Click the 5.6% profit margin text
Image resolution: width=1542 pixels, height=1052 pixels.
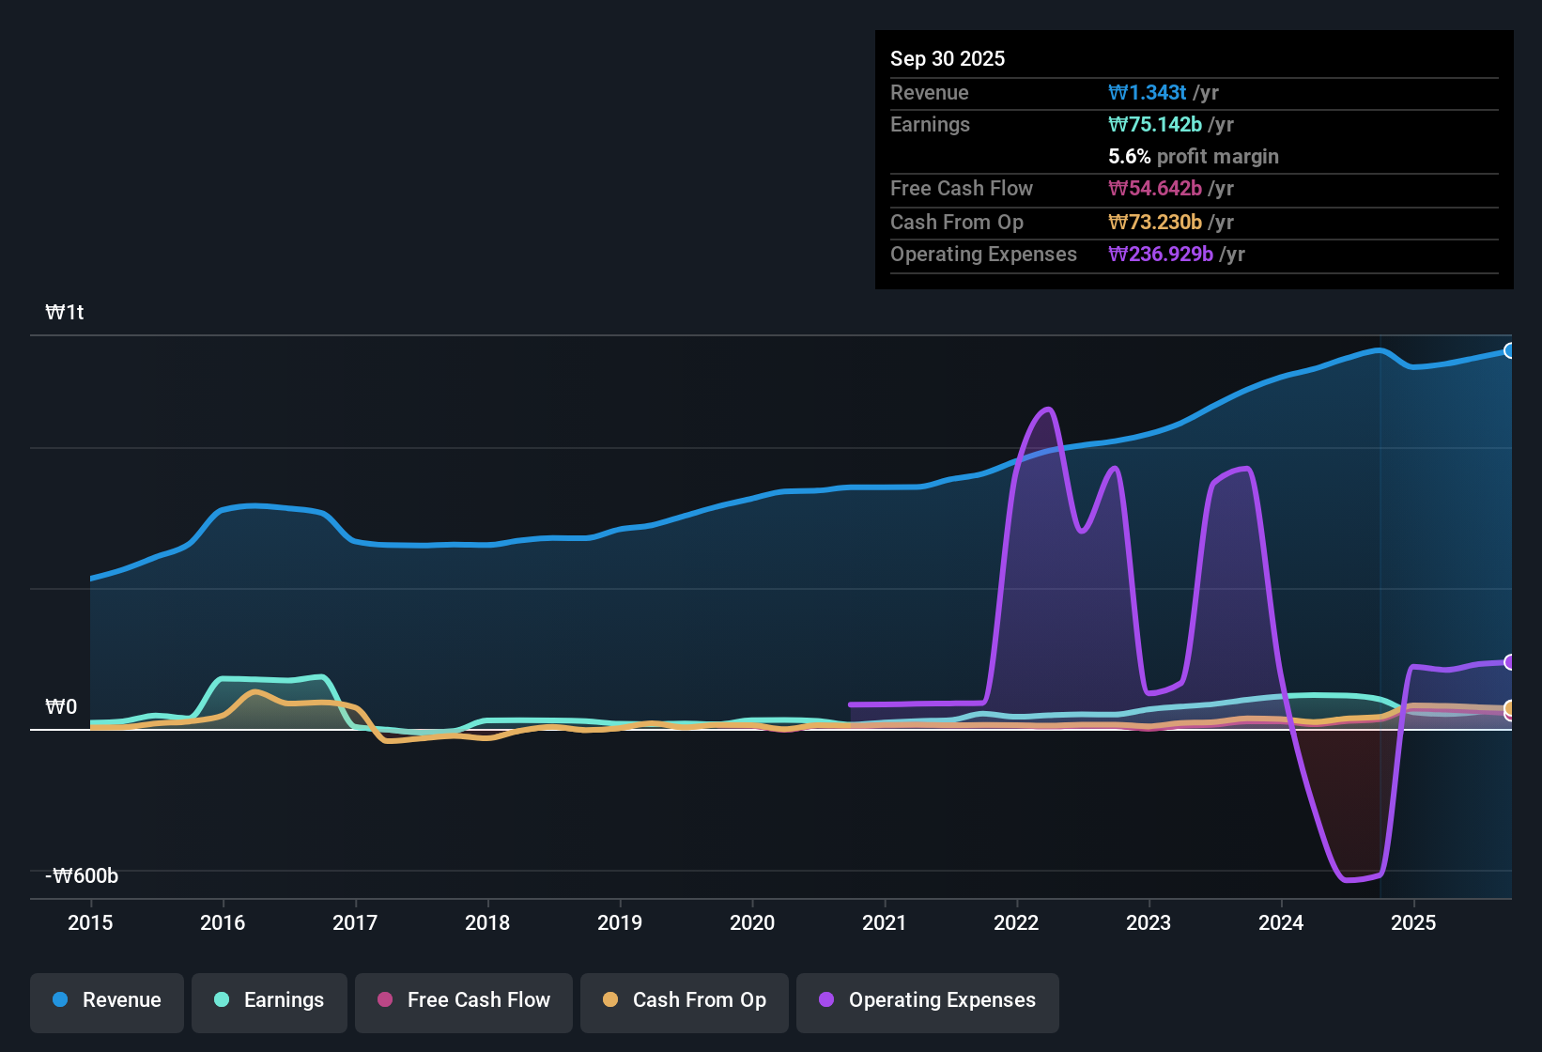(x=1194, y=157)
